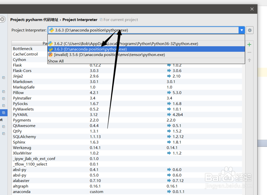The width and height of the screenshot is (267, 195).
Task: Choose Python 3.6.2 Python36-32 interpreter
Action: point(146,44)
